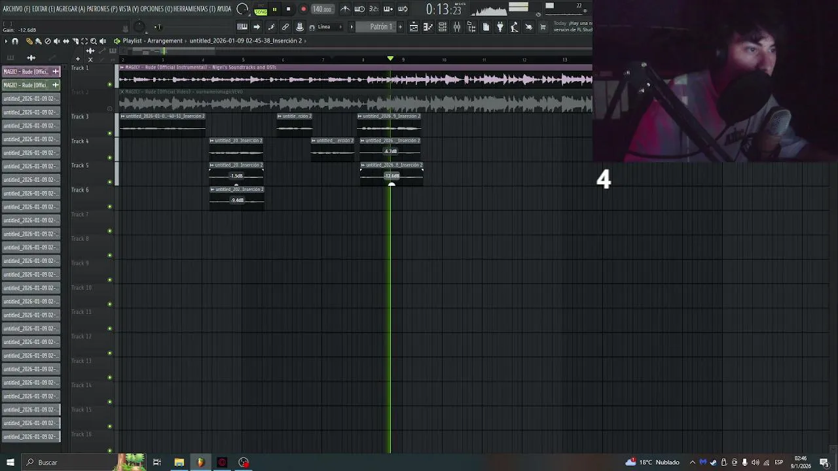Click the note/color link icon
838x471 pixels.
tap(271, 27)
